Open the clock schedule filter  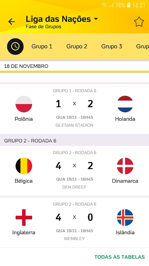click(x=15, y=46)
